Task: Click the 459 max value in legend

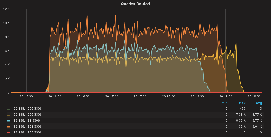Action: pyautogui.click(x=242, y=109)
